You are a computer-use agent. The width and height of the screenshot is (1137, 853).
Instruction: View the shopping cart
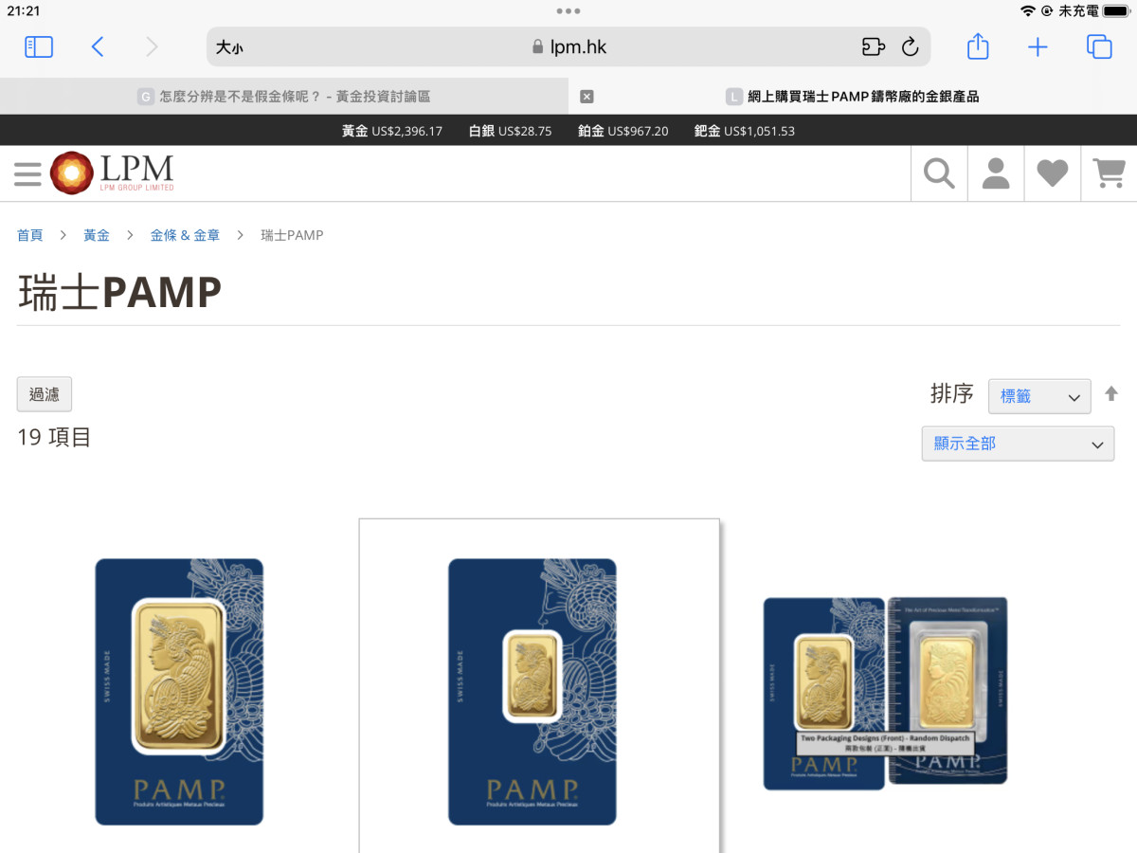1109,173
